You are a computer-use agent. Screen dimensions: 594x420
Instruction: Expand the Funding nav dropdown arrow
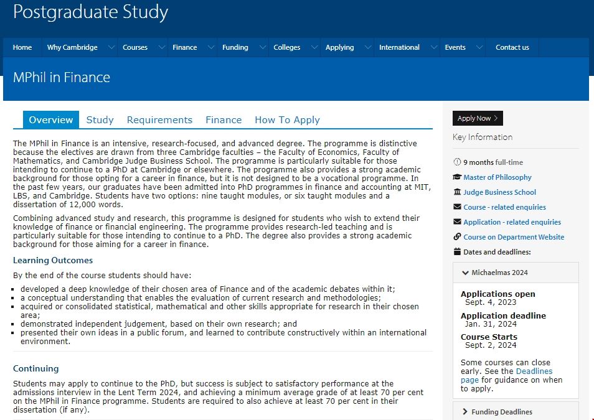click(x=262, y=47)
